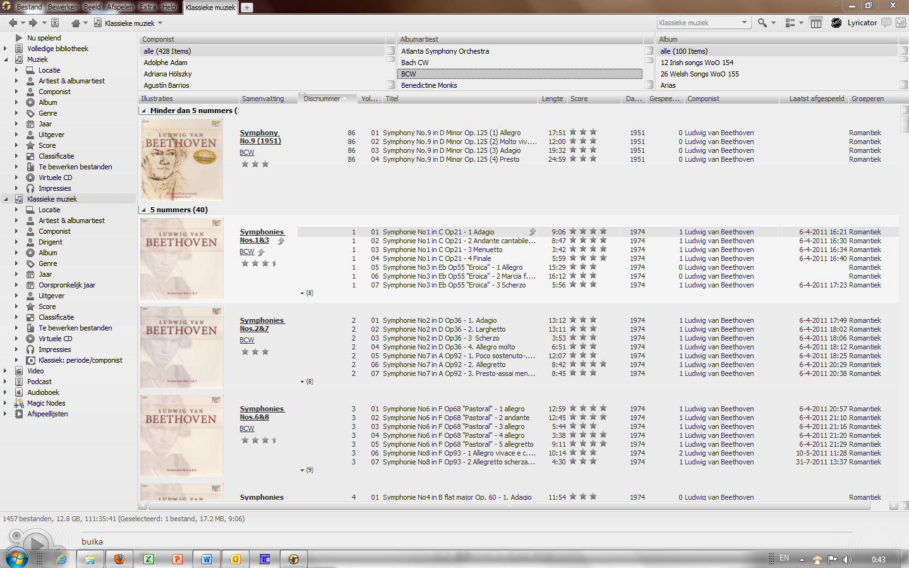This screenshot has height=568, width=909.
Task: Click the Back navigation arrow
Action: tap(13, 23)
